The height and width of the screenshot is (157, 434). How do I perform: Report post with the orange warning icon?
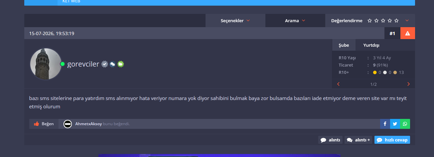coord(408,33)
